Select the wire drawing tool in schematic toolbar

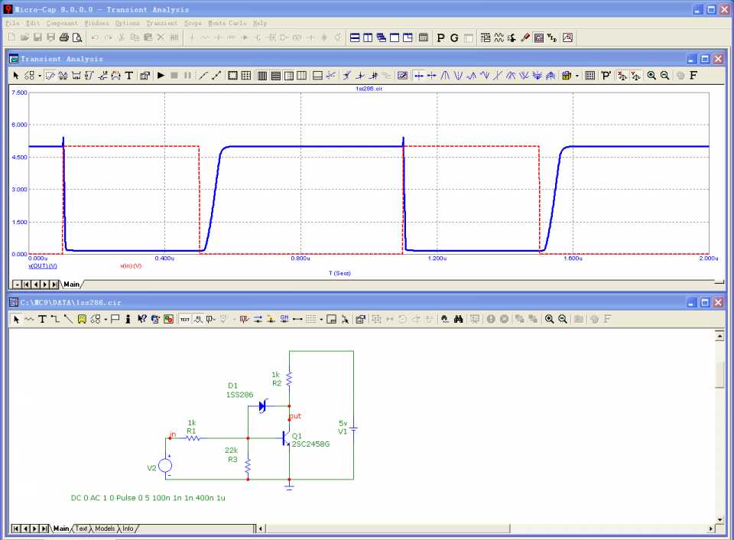click(x=55, y=319)
